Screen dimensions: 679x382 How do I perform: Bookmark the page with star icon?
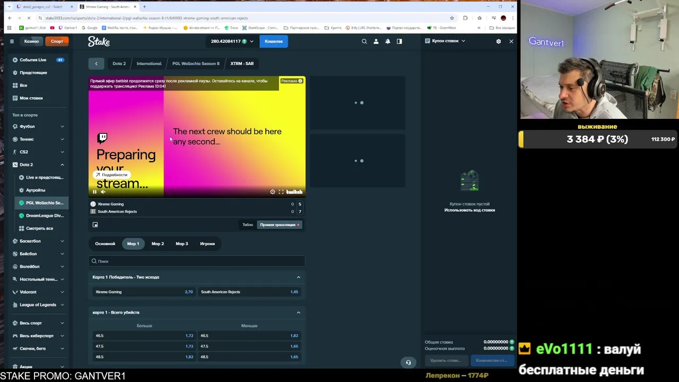[x=451, y=18]
